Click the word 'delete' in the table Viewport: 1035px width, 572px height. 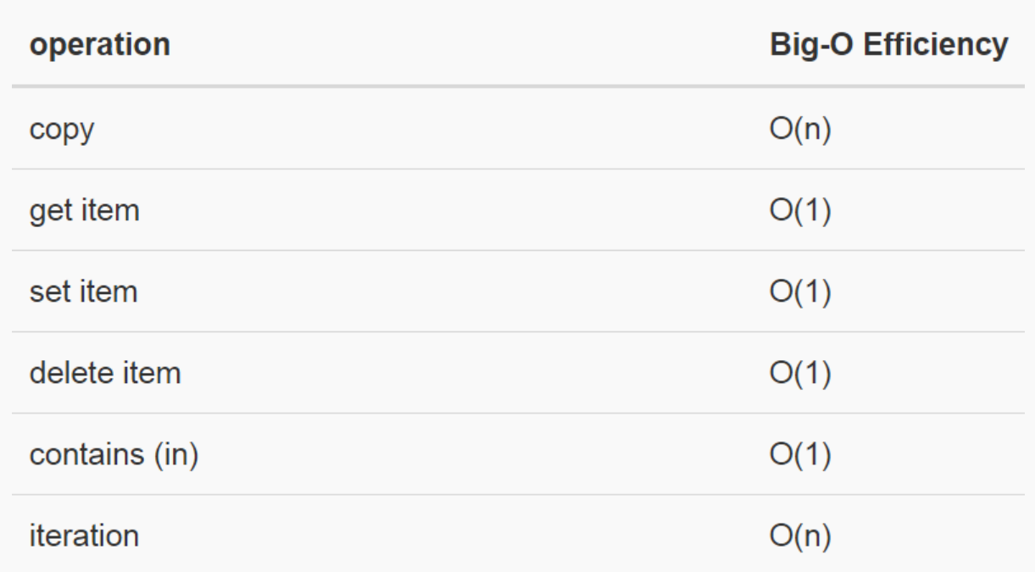[x=70, y=373]
